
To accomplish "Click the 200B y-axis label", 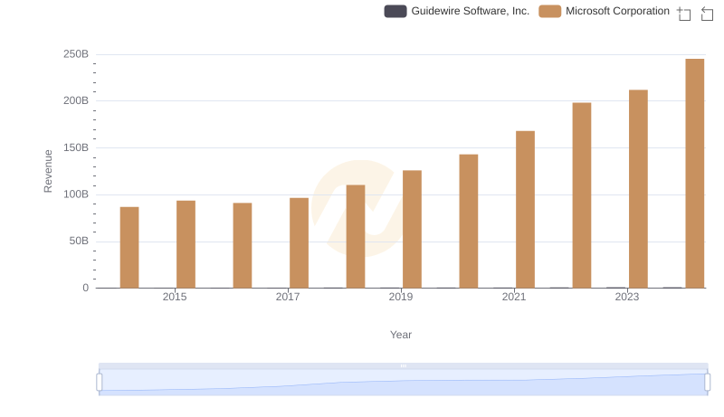I will (x=76, y=100).
